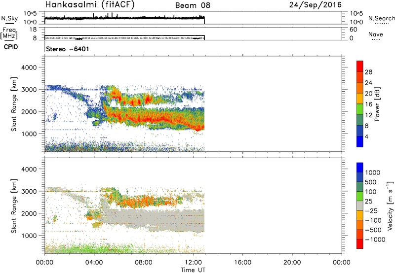Click the 'Nave' legend label
The image size is (395, 273).
(376, 34)
